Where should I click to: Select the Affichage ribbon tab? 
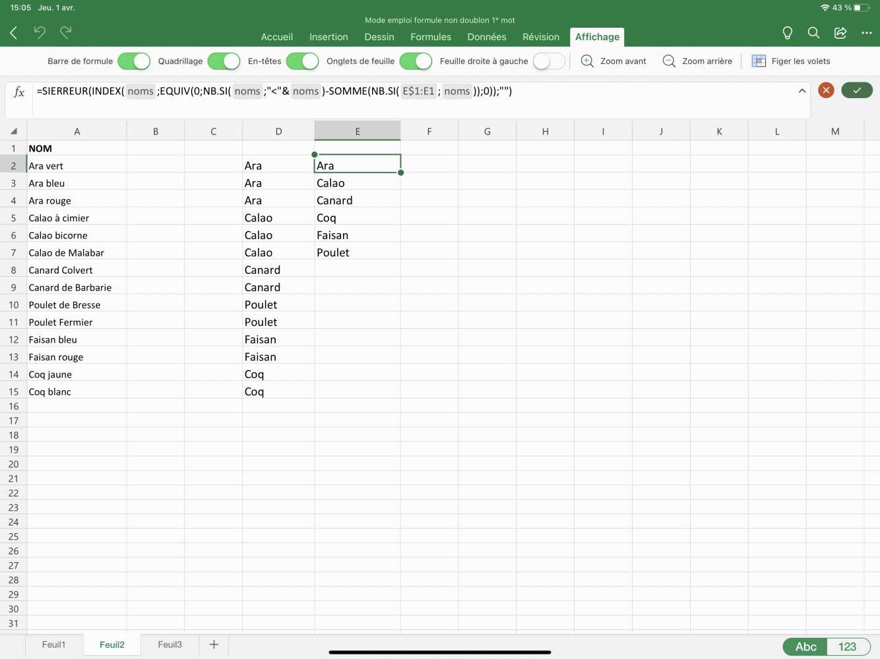coord(597,37)
